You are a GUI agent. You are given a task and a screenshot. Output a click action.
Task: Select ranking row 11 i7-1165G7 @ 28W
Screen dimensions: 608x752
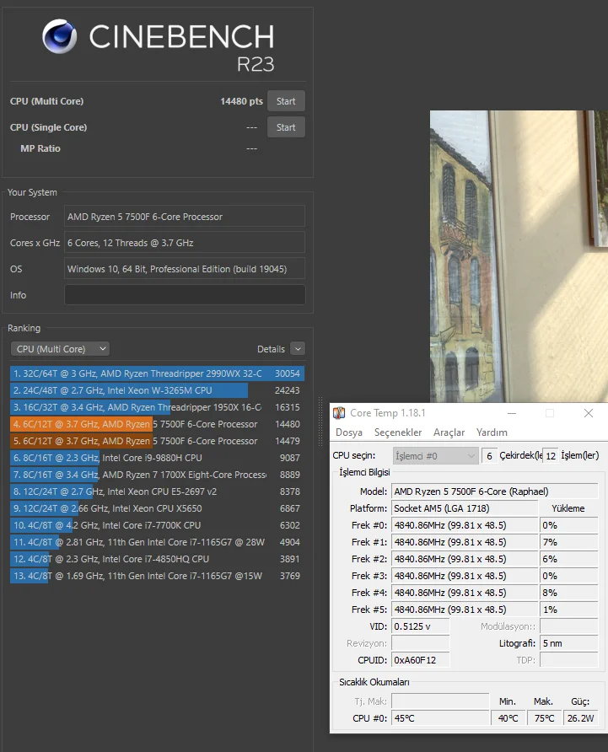point(157,542)
